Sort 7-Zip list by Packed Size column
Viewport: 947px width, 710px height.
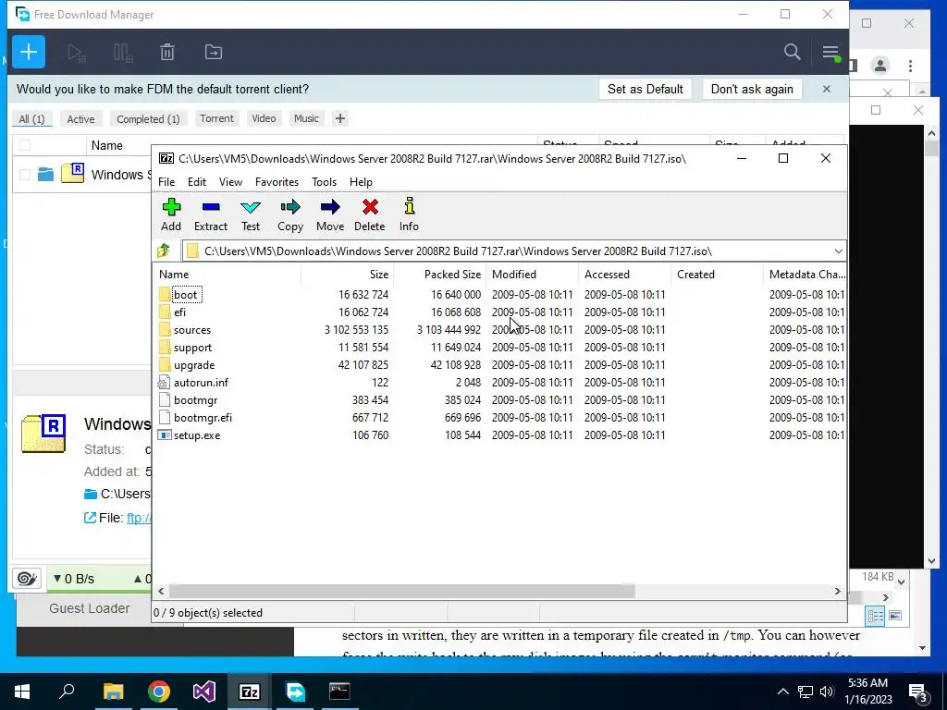(439, 274)
